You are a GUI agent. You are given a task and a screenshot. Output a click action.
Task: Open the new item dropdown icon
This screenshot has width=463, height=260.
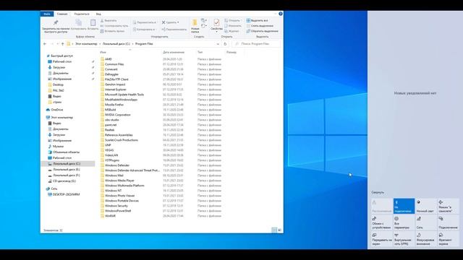tap(204, 21)
